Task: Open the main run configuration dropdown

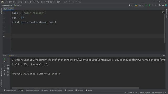Action: [x=139, y=5]
